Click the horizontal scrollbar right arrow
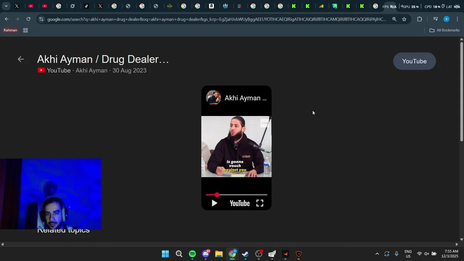 (457, 244)
